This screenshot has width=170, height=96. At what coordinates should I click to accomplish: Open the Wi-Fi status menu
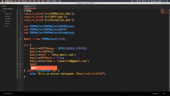(137, 1)
